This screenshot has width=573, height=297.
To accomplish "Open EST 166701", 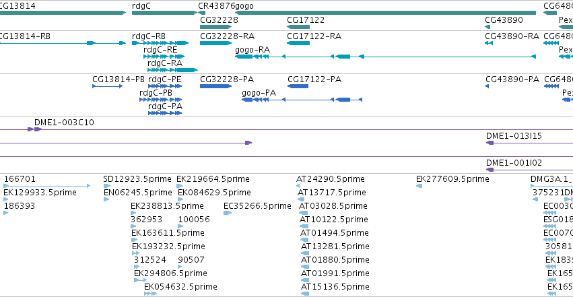I will [20, 179].
